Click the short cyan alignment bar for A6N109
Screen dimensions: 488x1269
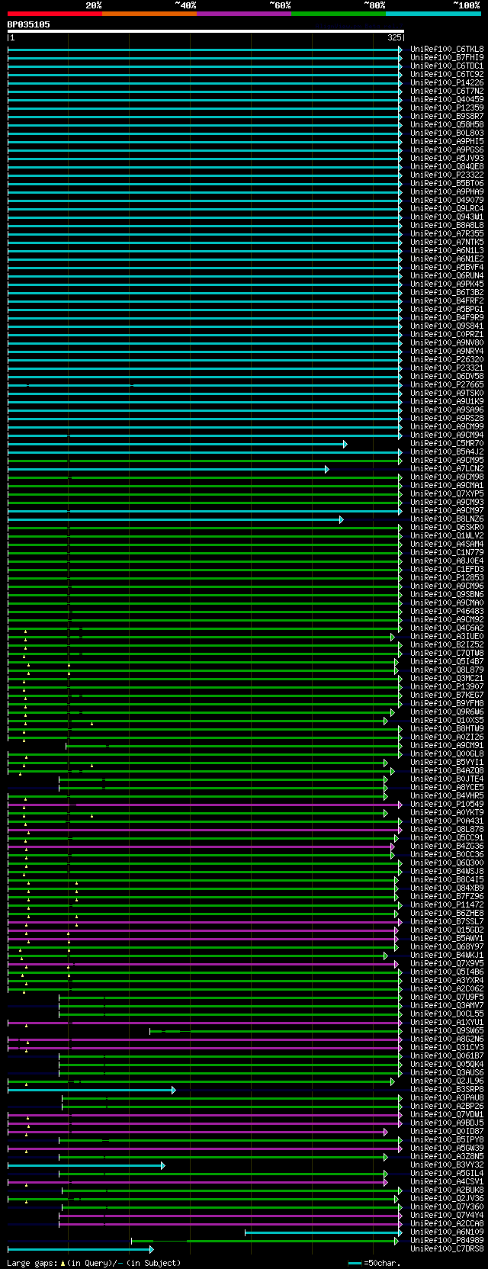click(323, 1232)
